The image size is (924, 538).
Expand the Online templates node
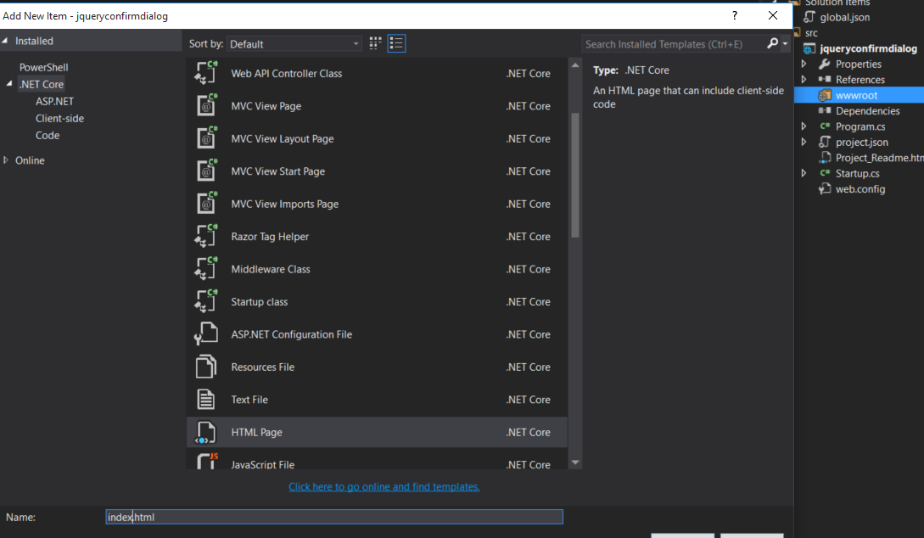pos(6,160)
